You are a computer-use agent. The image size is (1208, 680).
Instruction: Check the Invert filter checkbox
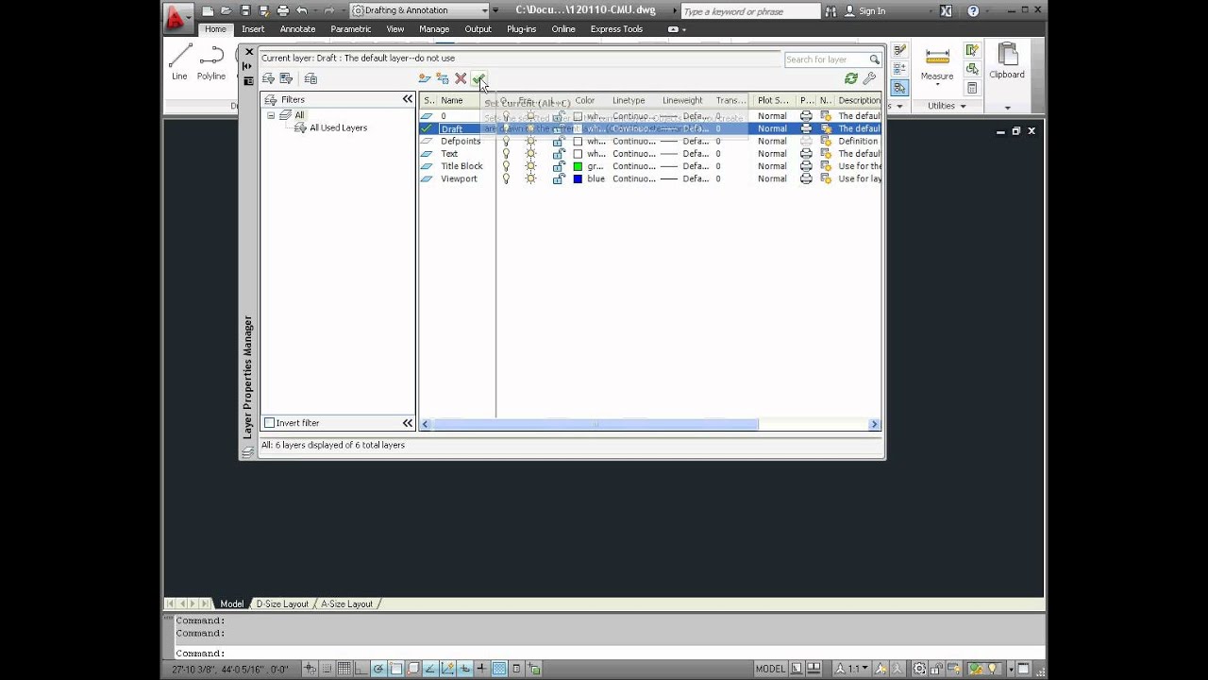tap(269, 423)
